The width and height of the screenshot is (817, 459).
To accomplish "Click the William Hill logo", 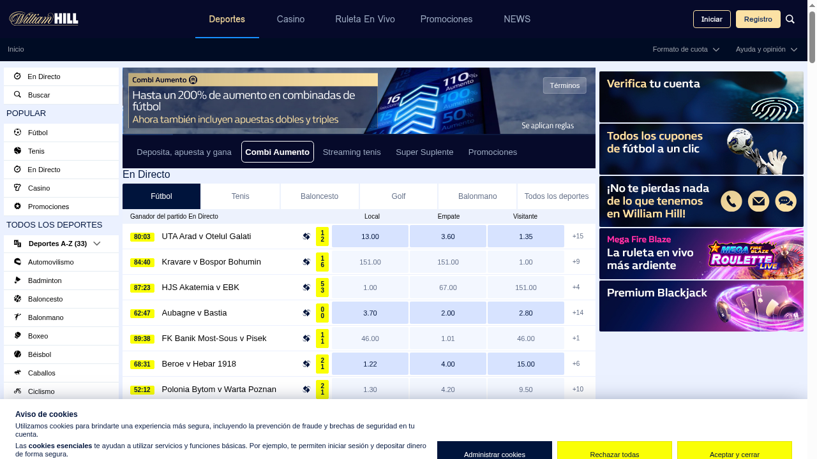I will [x=43, y=18].
